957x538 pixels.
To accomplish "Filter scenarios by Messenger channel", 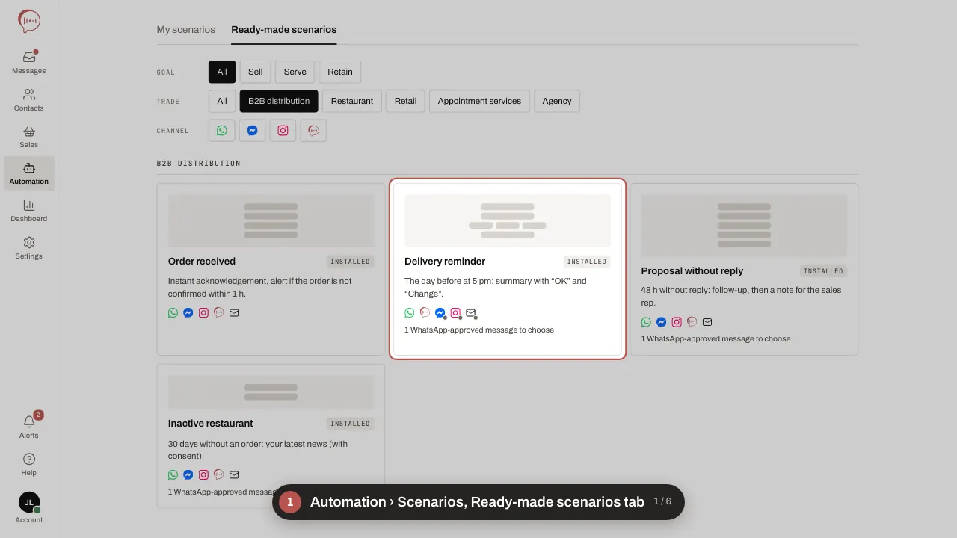I will [x=253, y=131].
